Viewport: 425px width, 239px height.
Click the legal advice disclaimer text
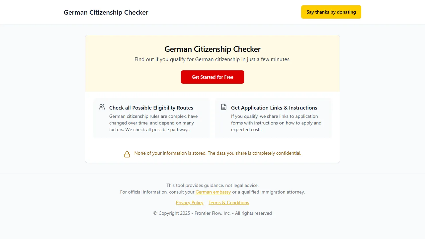212,185
